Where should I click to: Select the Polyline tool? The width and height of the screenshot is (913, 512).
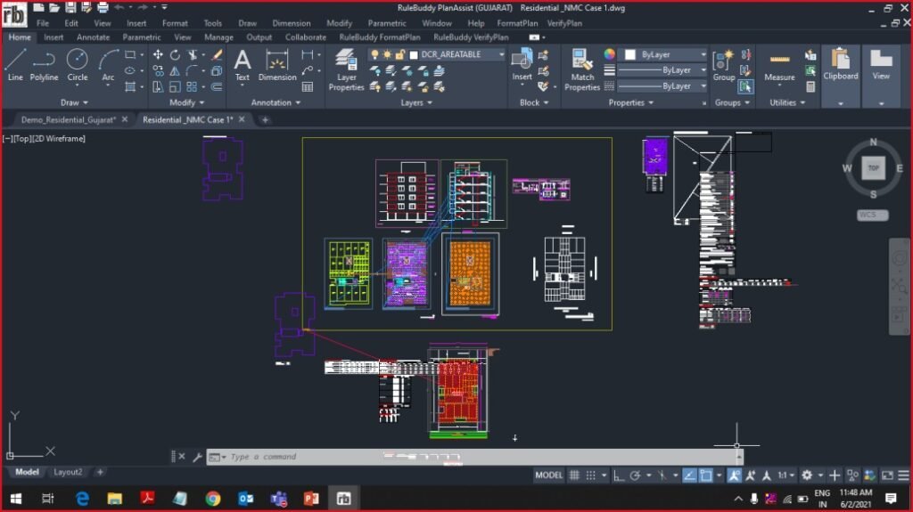pyautogui.click(x=44, y=65)
